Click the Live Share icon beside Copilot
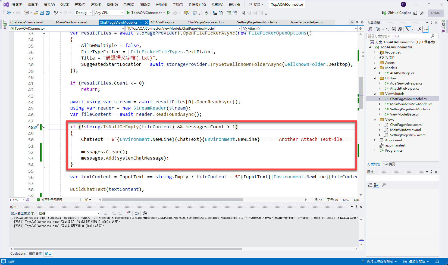 (415, 13)
